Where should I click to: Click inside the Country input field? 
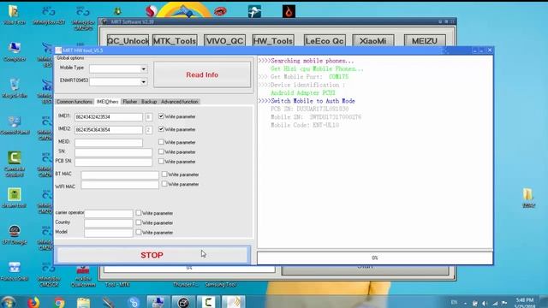tap(109, 222)
